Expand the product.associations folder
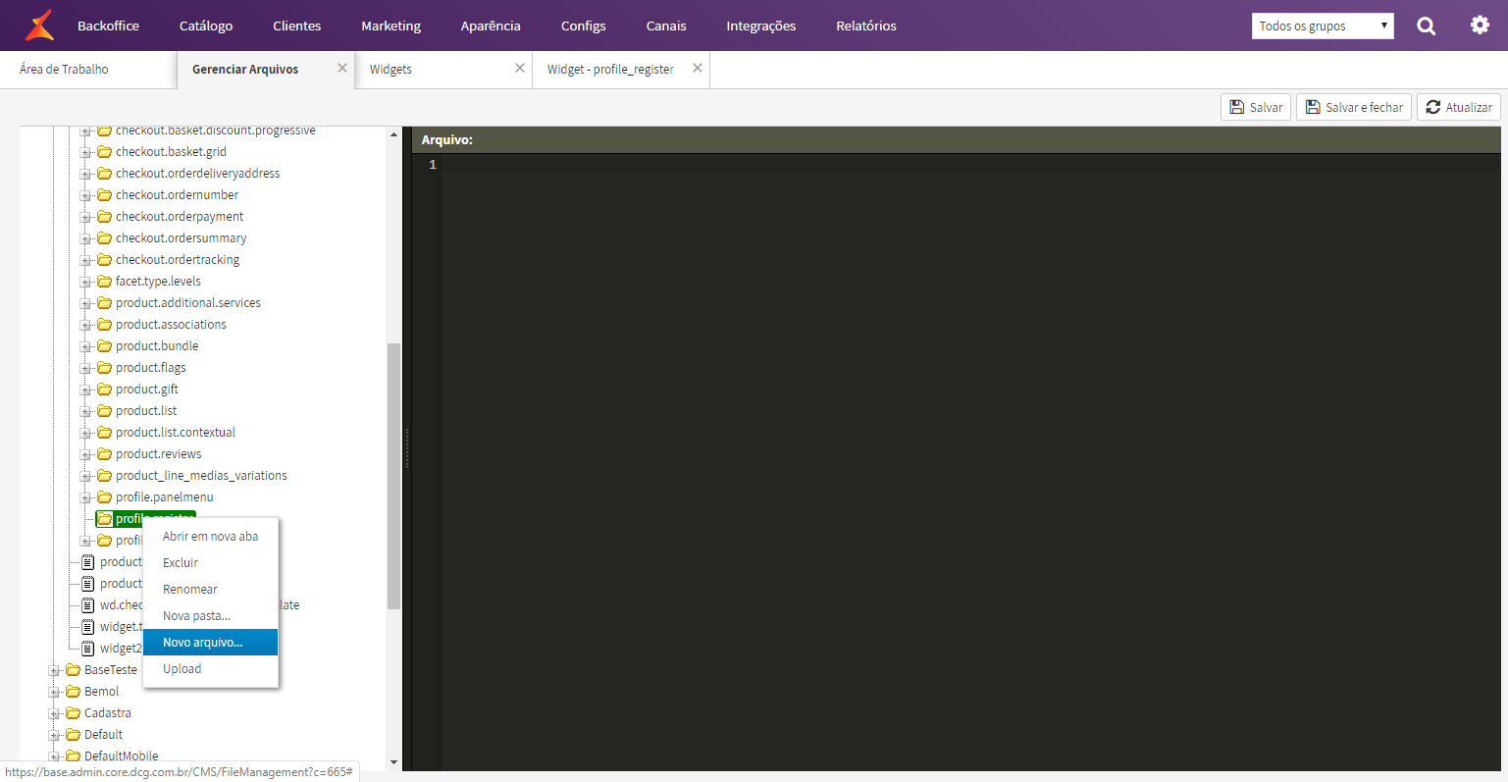This screenshot has height=782, width=1508. 85,325
